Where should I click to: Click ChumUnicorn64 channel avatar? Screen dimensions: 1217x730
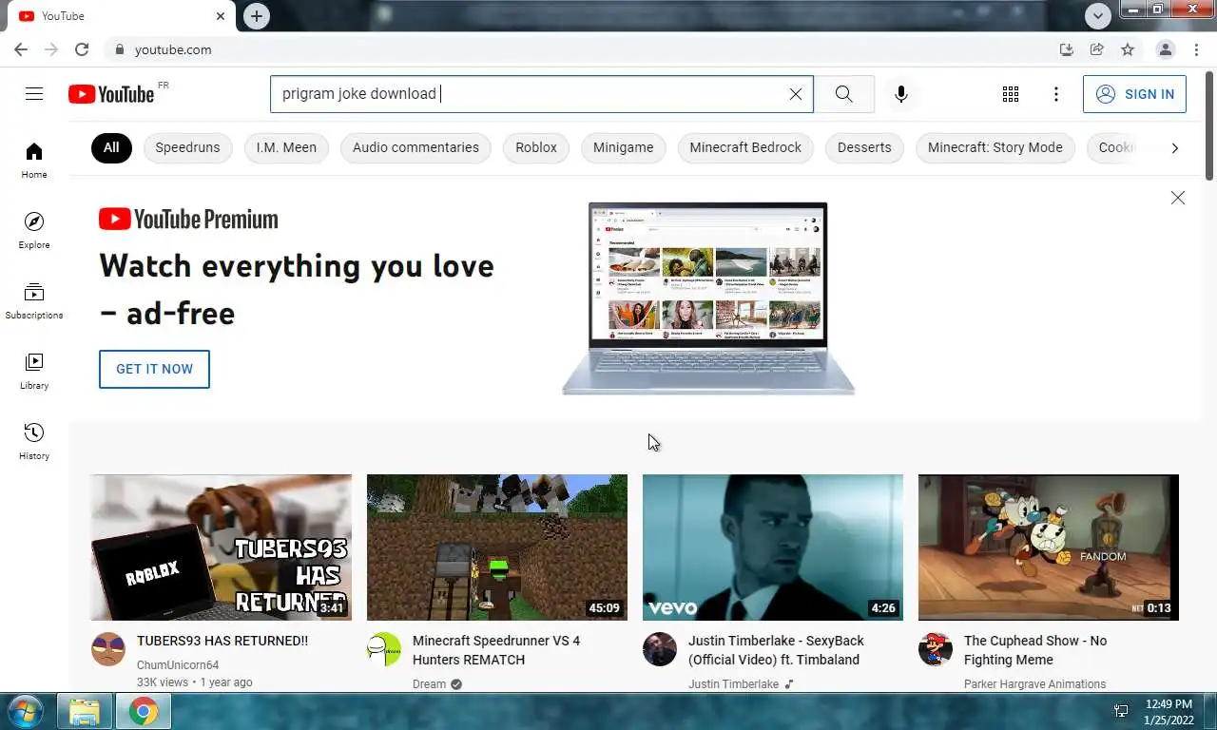[108, 649]
